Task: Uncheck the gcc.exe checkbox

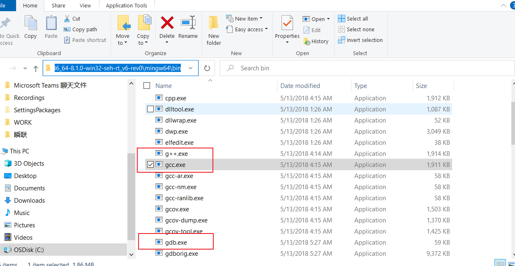Action: coord(150,164)
